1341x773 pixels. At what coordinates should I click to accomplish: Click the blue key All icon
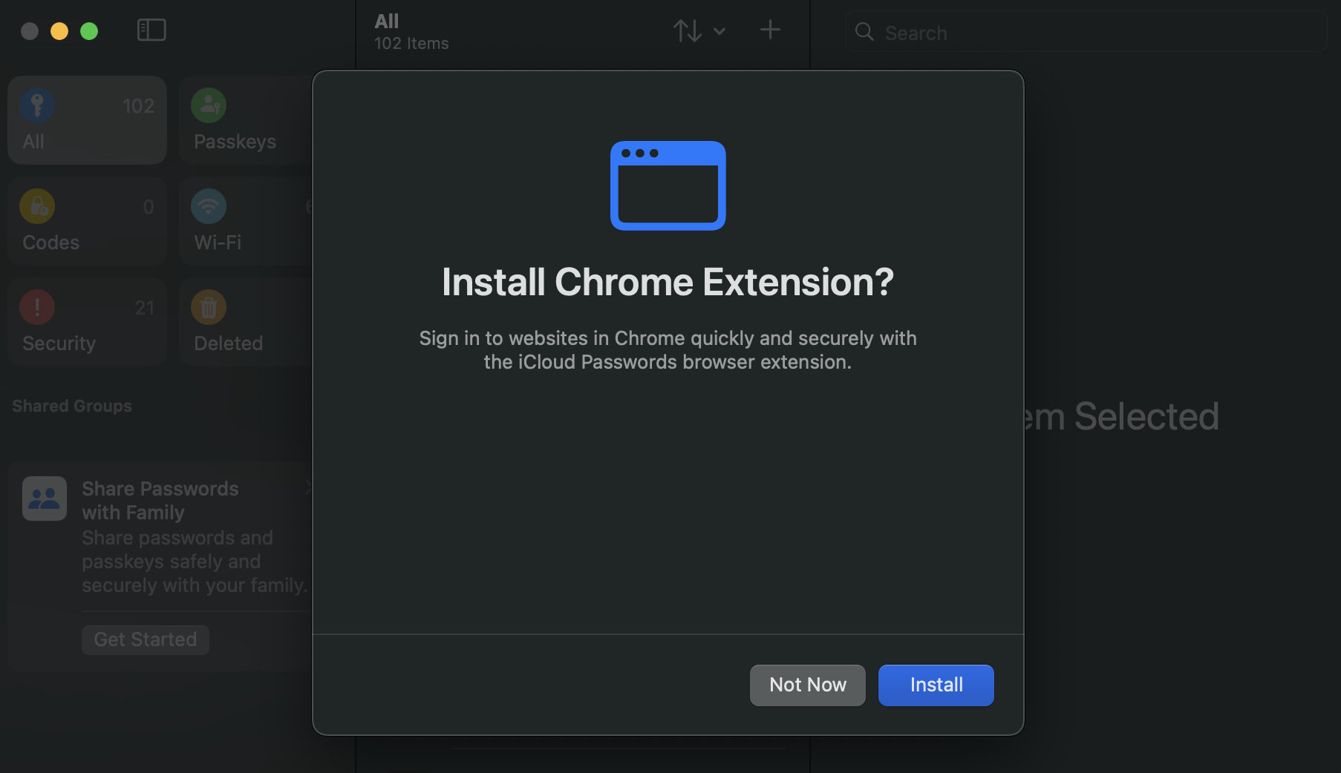pos(37,105)
